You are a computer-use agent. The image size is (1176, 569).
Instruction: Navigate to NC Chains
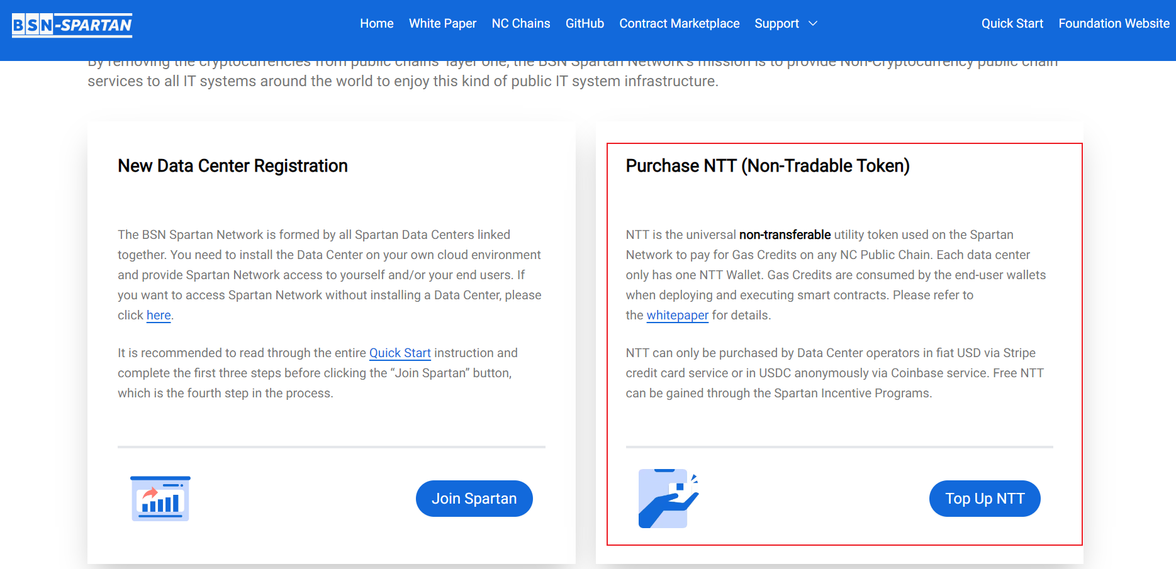pyautogui.click(x=520, y=24)
